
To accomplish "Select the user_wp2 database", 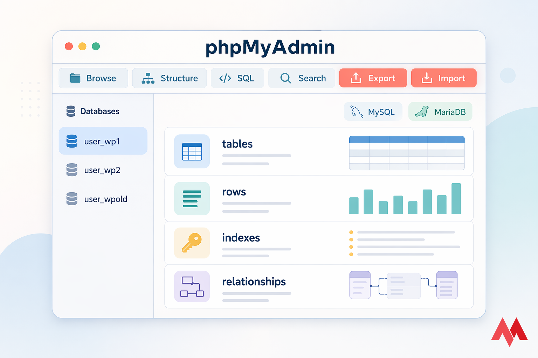I will click(103, 170).
